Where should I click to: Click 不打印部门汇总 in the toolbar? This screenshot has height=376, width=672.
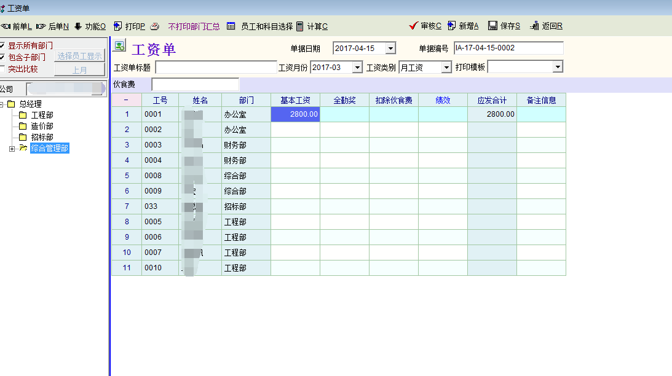pos(194,26)
